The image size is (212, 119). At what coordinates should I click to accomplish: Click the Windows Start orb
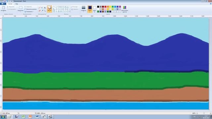pyautogui.click(x=3, y=117)
